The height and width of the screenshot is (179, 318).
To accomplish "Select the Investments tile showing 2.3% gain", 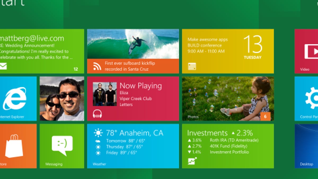I will click(228, 146).
